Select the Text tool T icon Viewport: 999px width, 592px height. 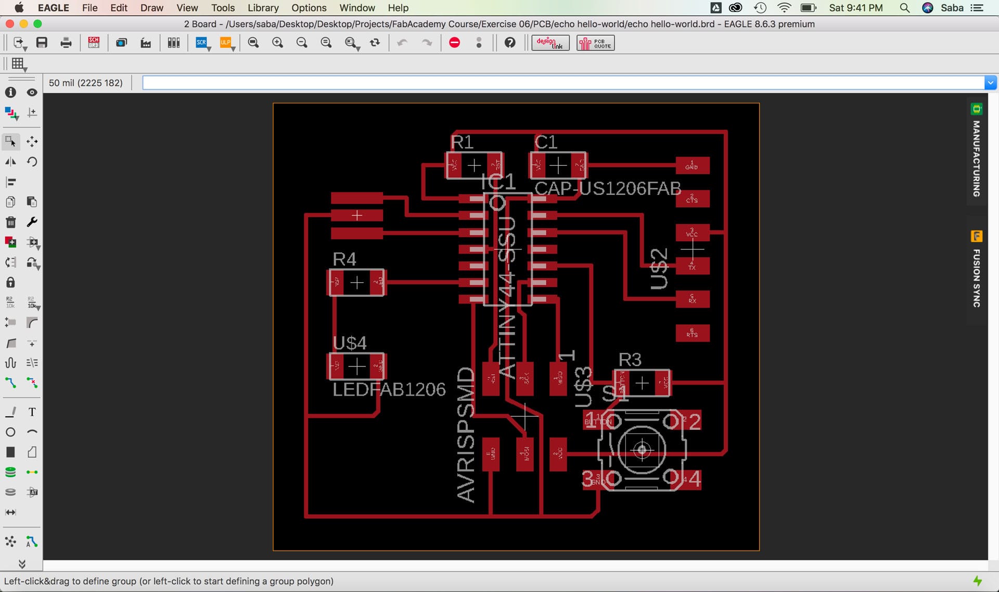(32, 412)
